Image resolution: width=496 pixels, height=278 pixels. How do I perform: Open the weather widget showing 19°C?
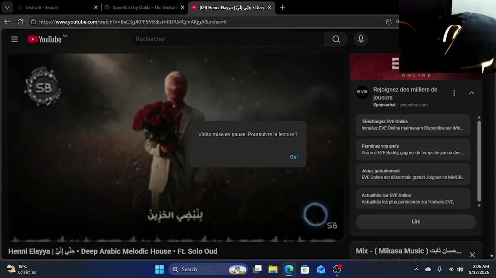(22, 269)
